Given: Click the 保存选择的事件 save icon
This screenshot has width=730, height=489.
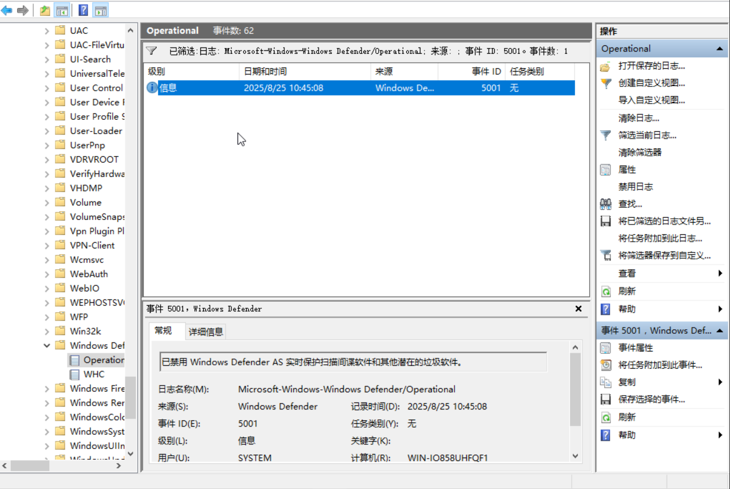Looking at the screenshot, I should [605, 400].
